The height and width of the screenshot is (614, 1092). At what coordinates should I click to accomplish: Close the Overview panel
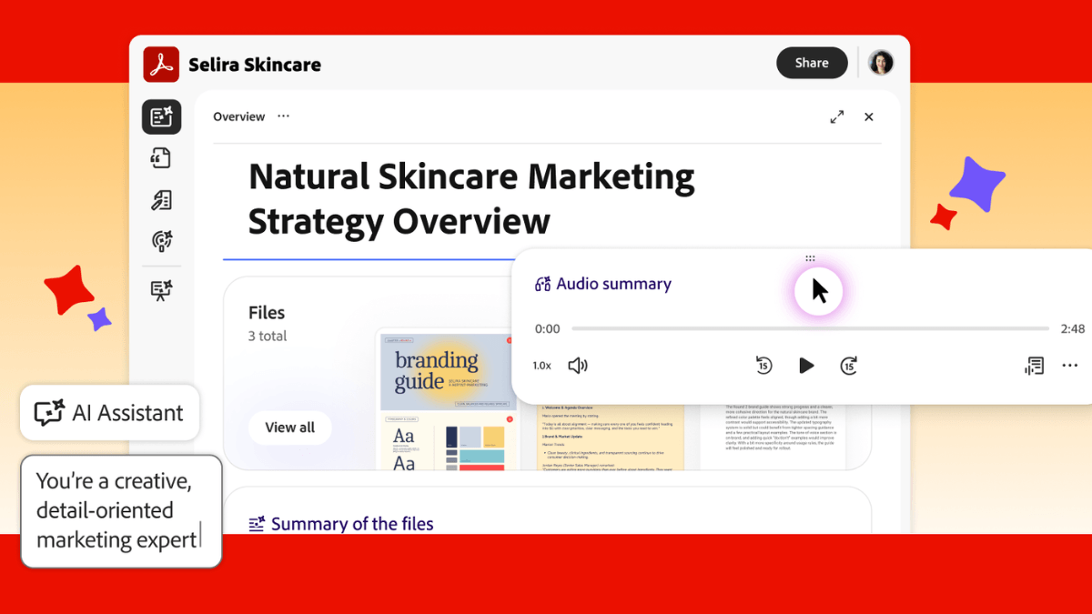(x=868, y=116)
